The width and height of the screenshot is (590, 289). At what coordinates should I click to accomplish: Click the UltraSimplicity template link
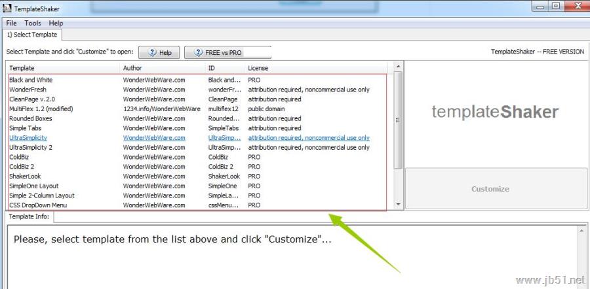click(x=28, y=138)
